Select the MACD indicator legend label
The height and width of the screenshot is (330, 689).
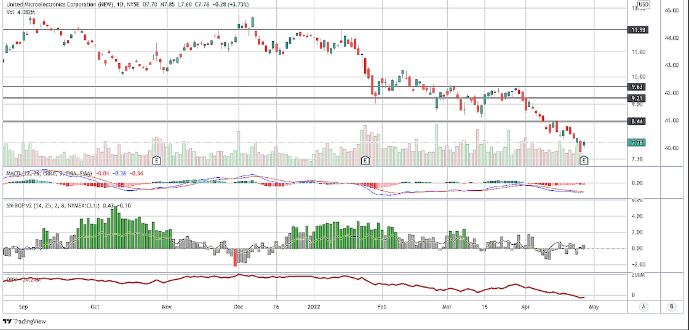click(49, 174)
